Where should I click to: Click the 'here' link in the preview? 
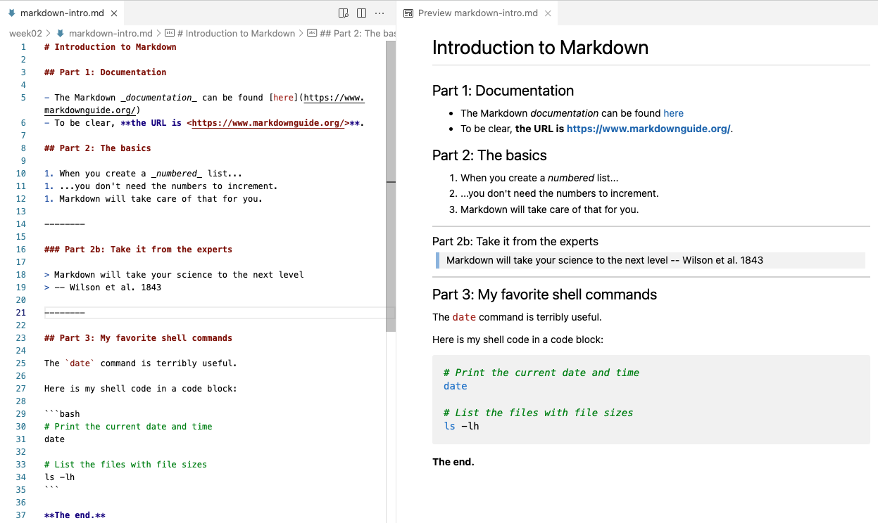673,113
